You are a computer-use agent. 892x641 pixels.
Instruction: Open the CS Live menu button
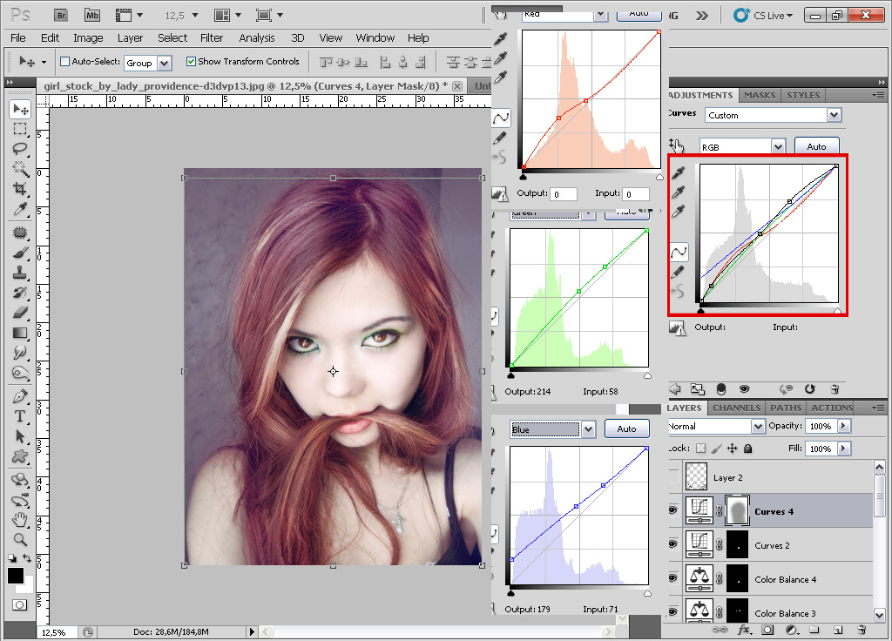tap(763, 16)
